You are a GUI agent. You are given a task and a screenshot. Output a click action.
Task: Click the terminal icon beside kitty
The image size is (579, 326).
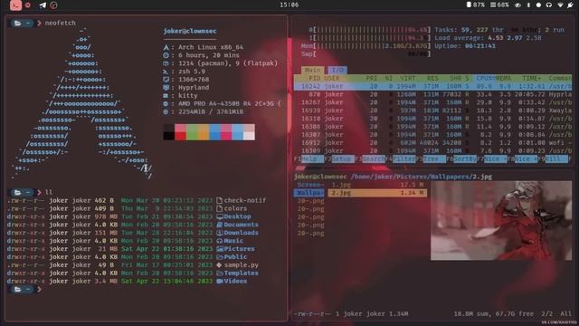[x=166, y=96]
